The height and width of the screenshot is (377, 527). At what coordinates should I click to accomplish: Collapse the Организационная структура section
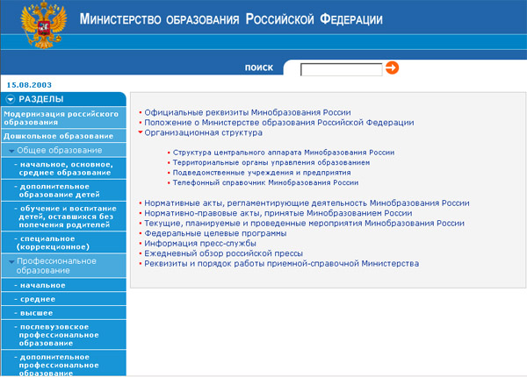141,133
